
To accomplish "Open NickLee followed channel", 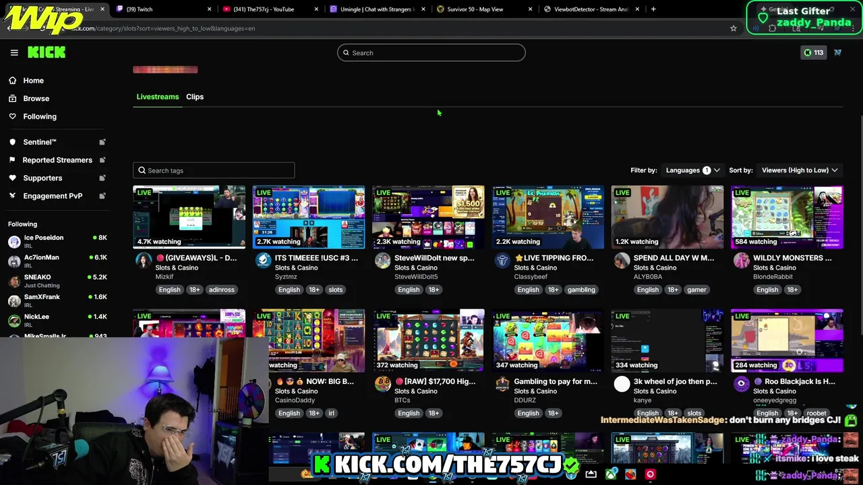I will [x=57, y=320].
